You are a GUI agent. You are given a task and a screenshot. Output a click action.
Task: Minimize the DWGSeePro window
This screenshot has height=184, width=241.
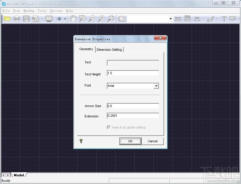coord(216,3)
